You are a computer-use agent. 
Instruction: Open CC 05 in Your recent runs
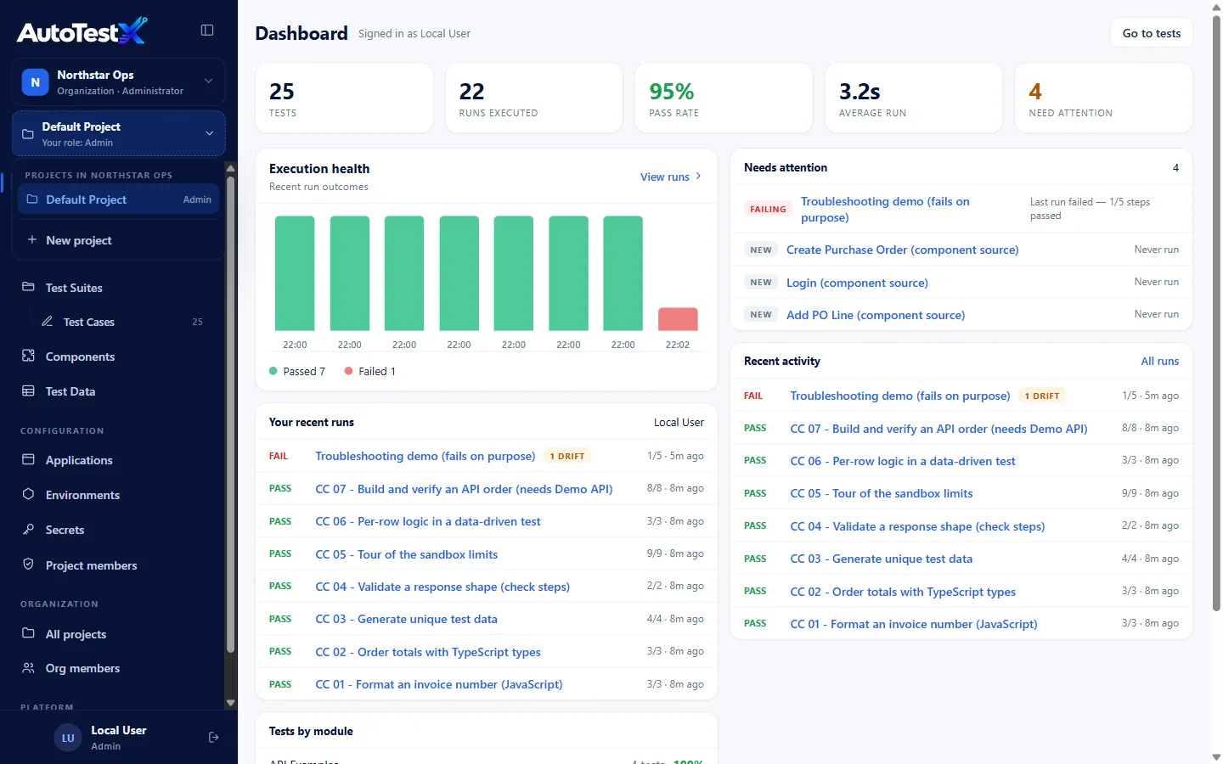coord(406,554)
